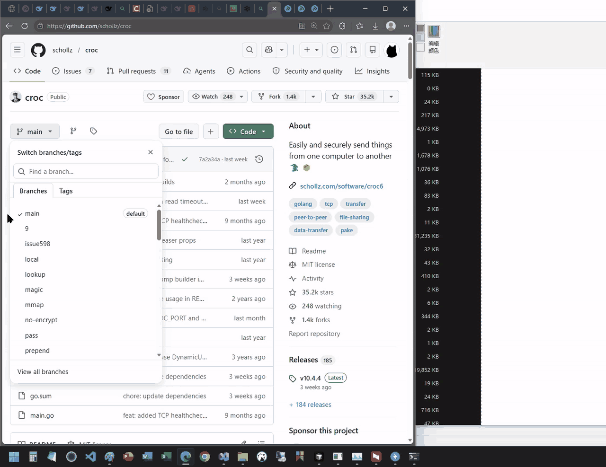The width and height of the screenshot is (606, 467).
Task: Click the GitHub page vertical scrollbar
Action: pyautogui.click(x=410, y=61)
